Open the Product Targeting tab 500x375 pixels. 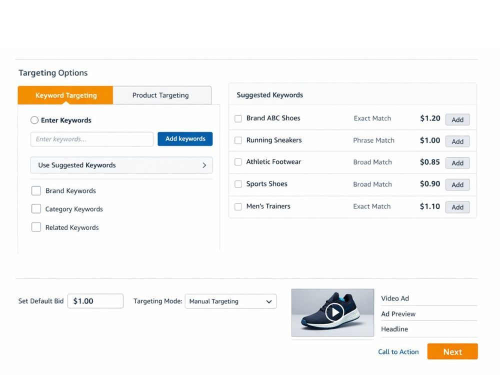[161, 95]
